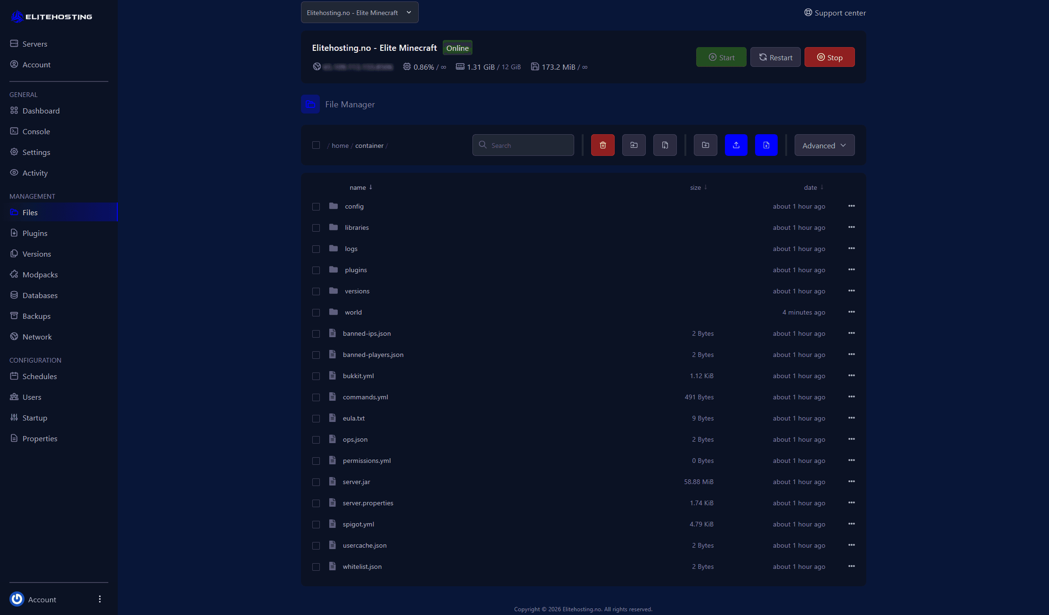1049x615 pixels.
Task: Check the libraries folder checkbox
Action: 316,227
